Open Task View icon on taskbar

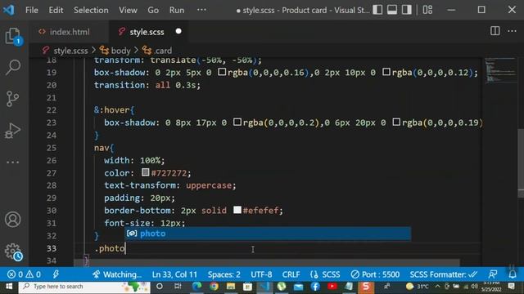(178, 287)
